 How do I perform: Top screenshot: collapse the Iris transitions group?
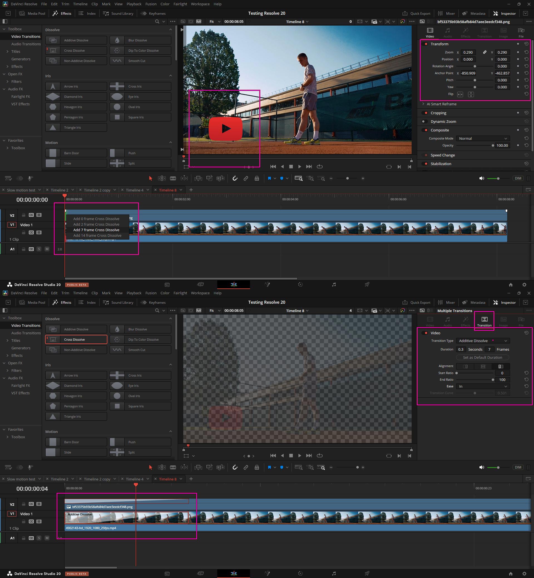(x=170, y=76)
